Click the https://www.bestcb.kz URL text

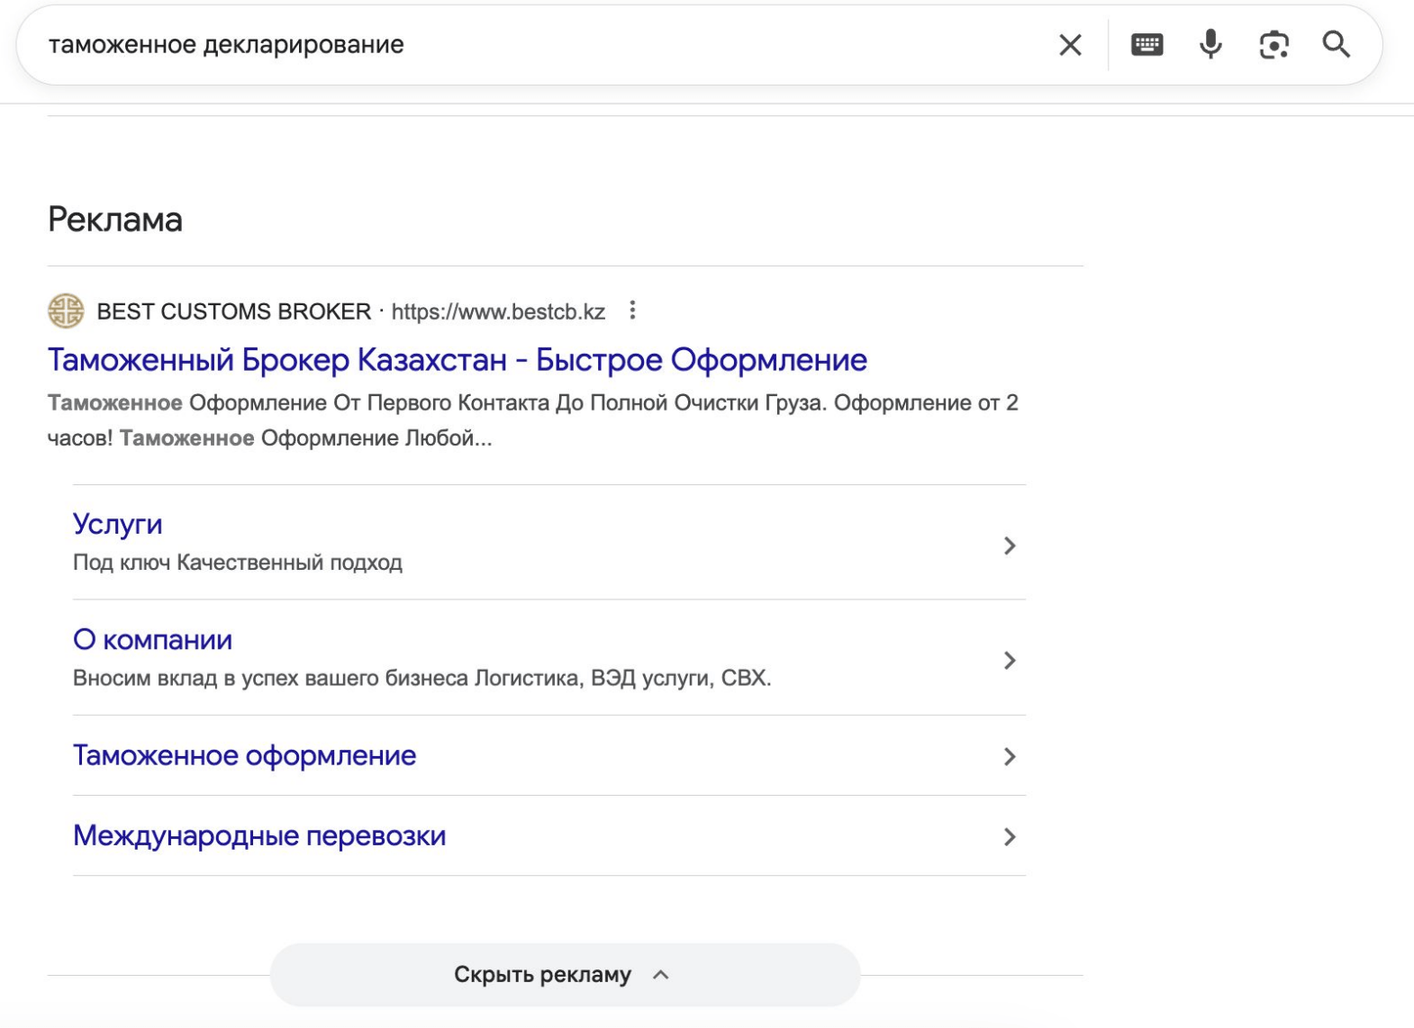coord(498,311)
